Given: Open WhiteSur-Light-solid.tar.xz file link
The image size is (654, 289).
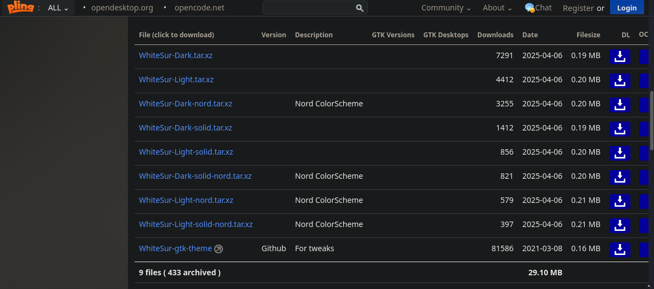Looking at the screenshot, I should [186, 151].
